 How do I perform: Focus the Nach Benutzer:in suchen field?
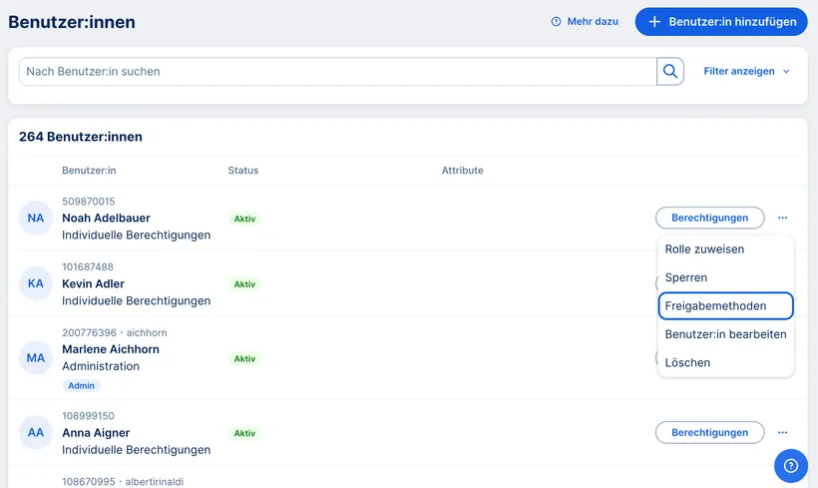pyautogui.click(x=337, y=72)
